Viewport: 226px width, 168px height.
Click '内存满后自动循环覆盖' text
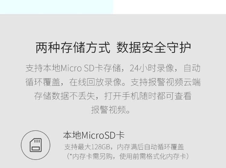(x=150, y=147)
